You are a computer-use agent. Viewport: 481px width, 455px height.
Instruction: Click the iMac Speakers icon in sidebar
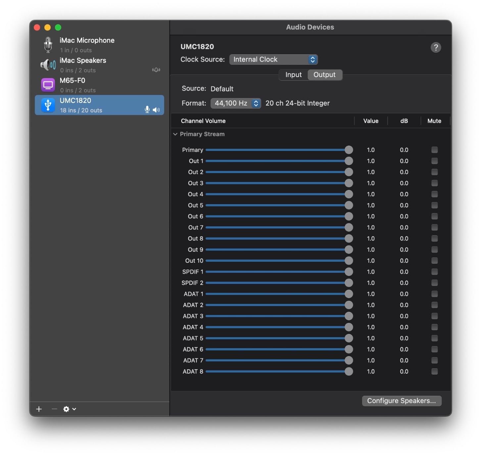(x=48, y=65)
